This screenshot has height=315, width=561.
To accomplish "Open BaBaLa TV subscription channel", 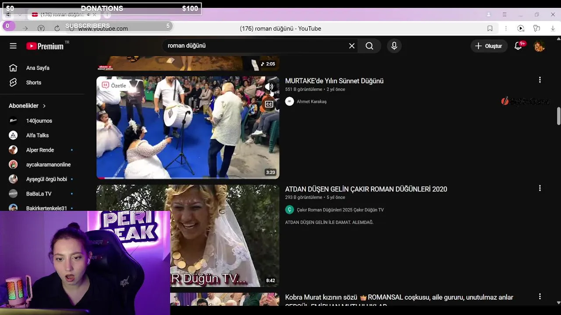I will pyautogui.click(x=39, y=194).
